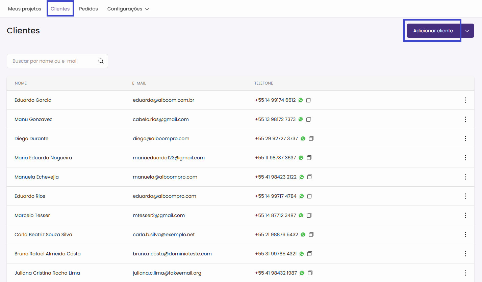
Task: Go to Meus projetos tab
Action: [x=25, y=9]
